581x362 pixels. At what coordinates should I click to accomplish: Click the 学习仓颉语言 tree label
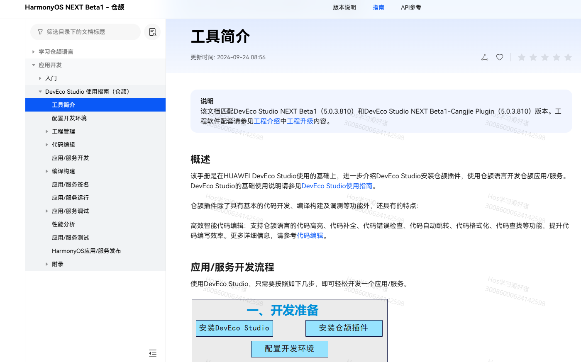point(56,52)
